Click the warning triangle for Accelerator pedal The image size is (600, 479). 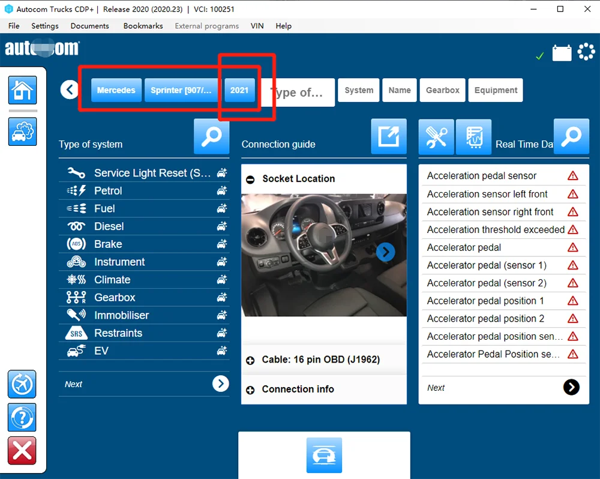tap(573, 247)
